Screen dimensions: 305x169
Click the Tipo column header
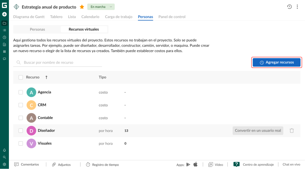(x=102, y=77)
